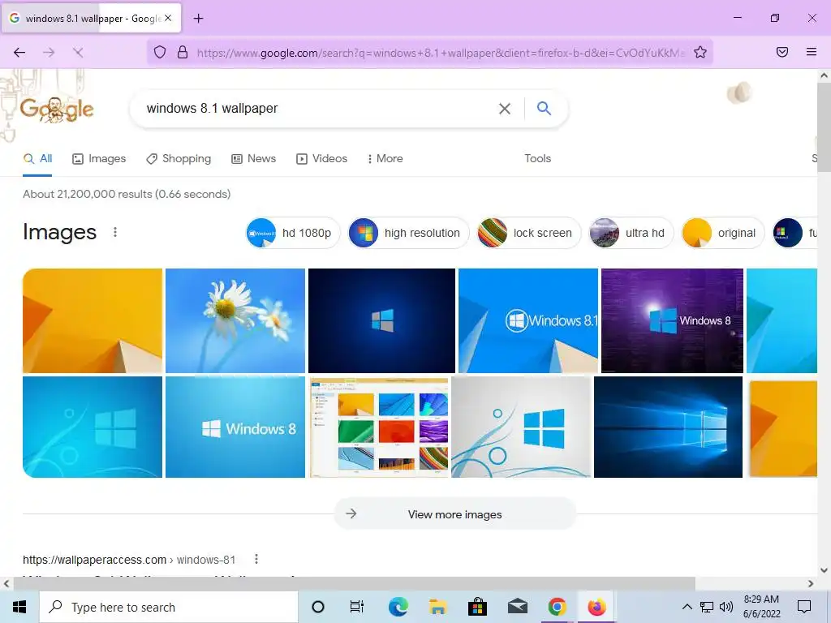
Task: Launch Microsoft Edge from the taskbar
Action: pos(398,607)
